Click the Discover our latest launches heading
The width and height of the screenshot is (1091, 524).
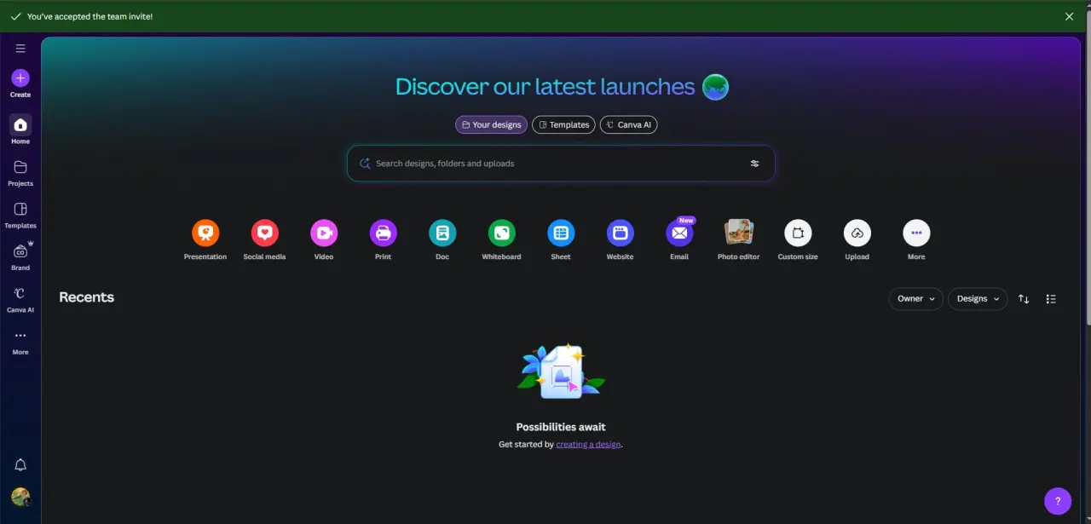pyautogui.click(x=545, y=86)
